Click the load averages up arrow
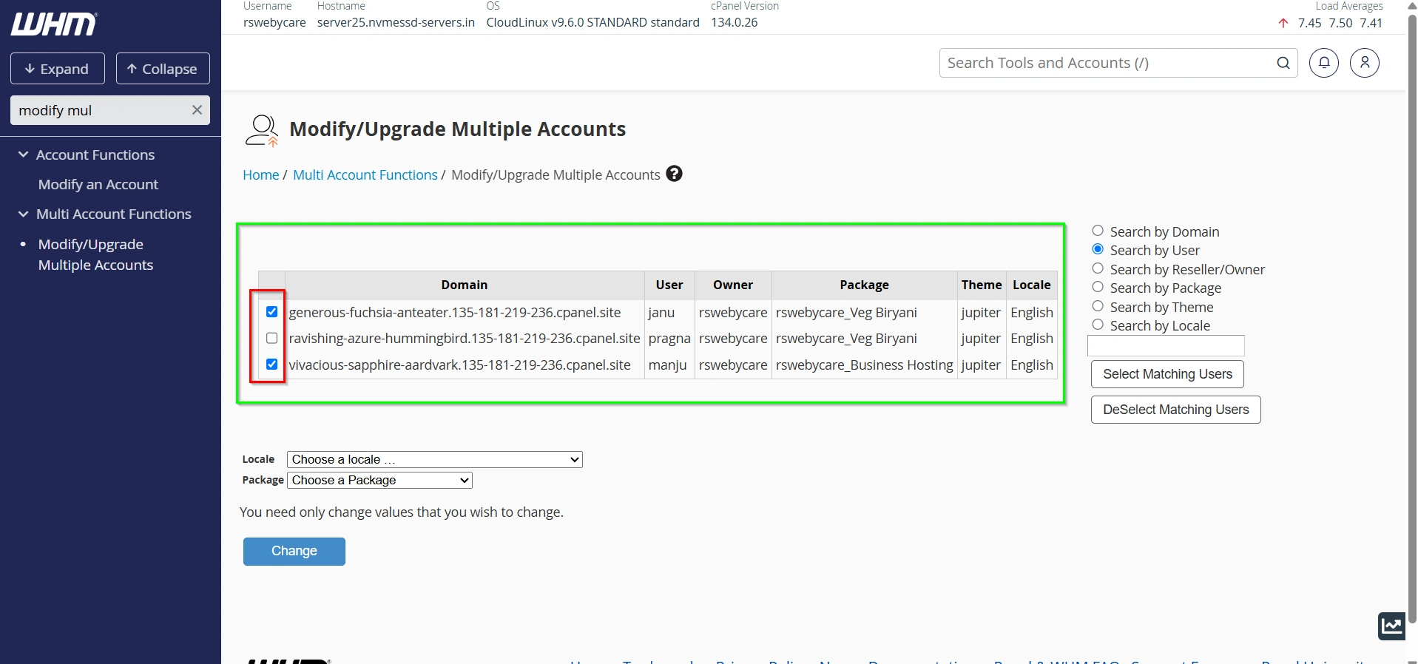This screenshot has width=1418, height=664. (x=1283, y=23)
